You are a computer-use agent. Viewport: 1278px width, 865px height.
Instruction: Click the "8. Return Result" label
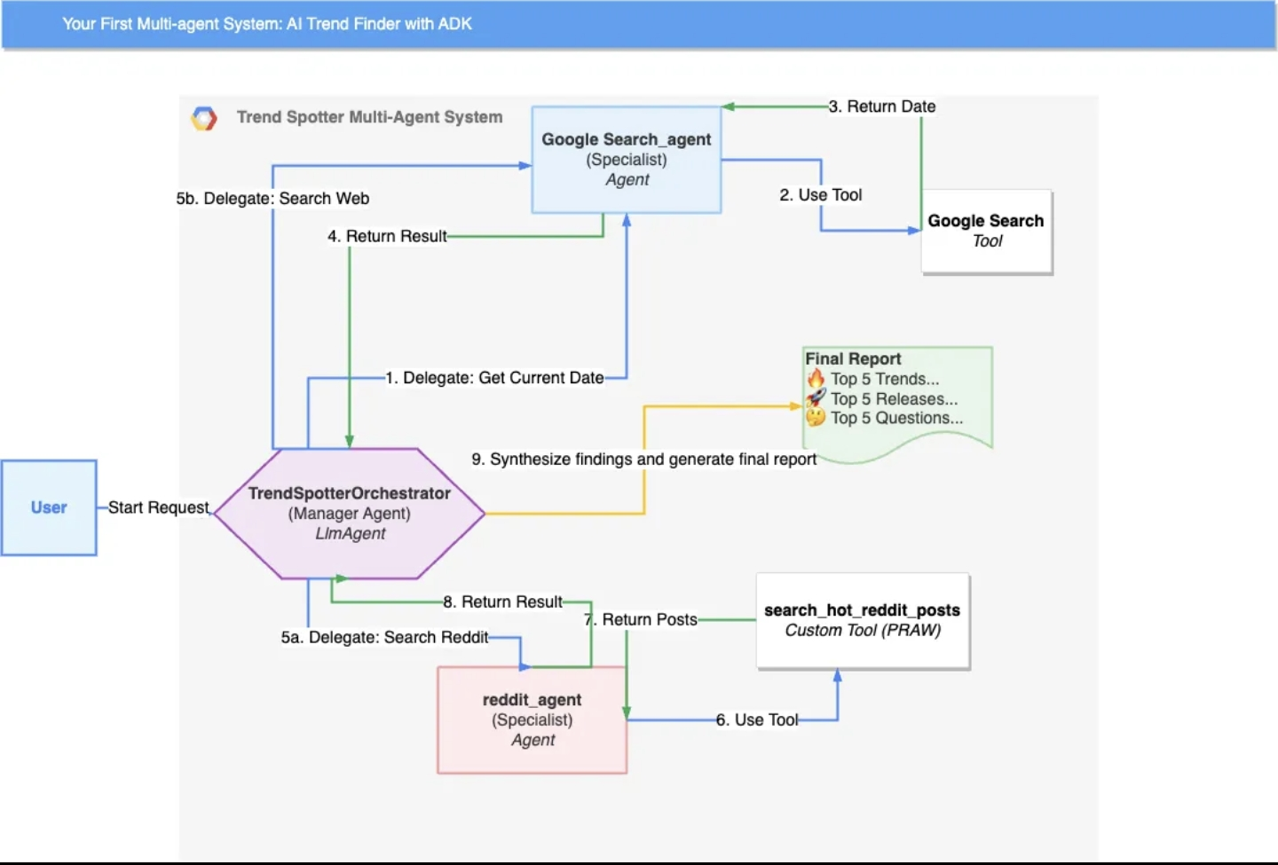tap(503, 602)
